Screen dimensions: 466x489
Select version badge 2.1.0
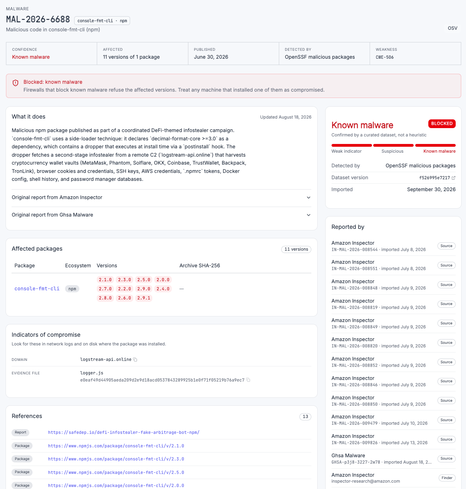105,280
